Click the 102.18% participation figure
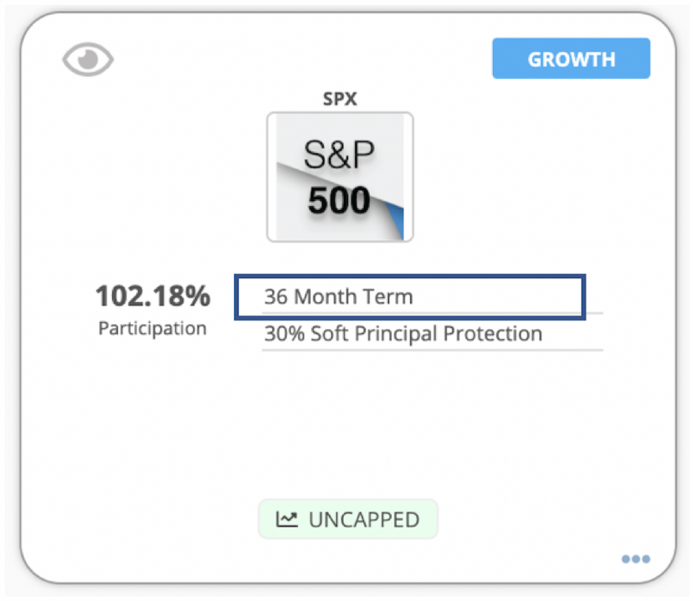 [153, 295]
